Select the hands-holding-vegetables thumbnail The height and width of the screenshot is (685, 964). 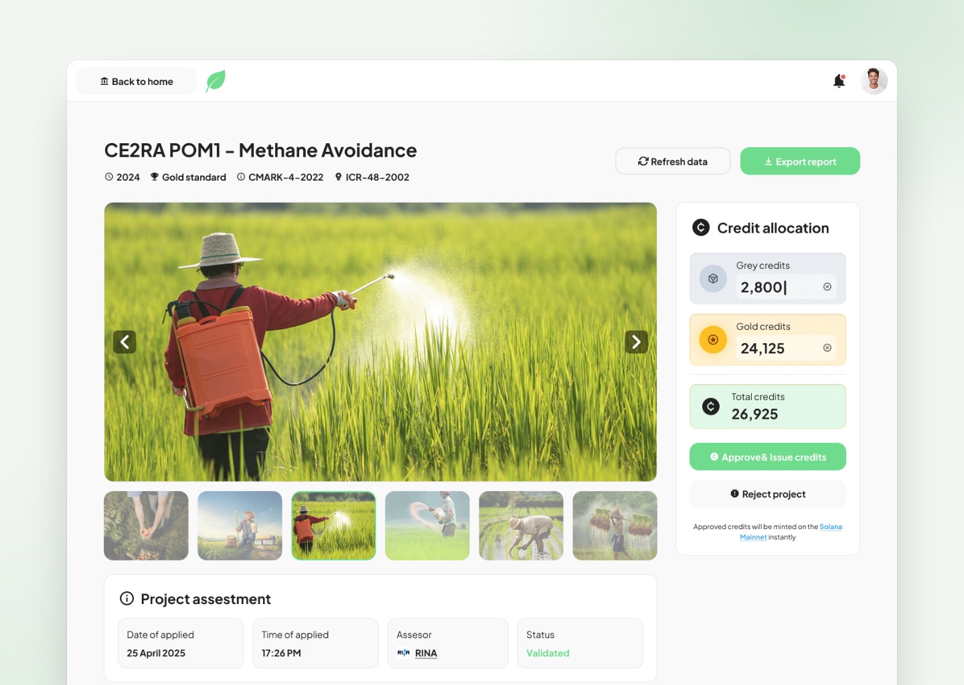[x=146, y=526]
